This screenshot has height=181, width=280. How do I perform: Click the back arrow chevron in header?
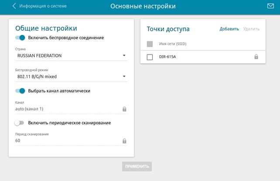[14, 6]
